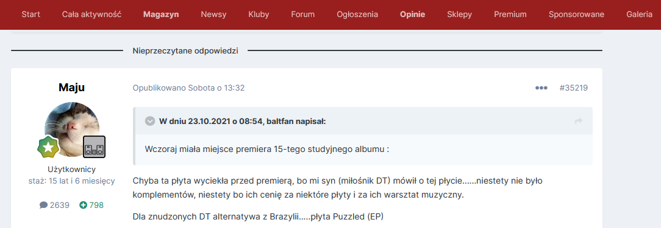
Task: Open the post options three-dots menu
Action: click(541, 88)
